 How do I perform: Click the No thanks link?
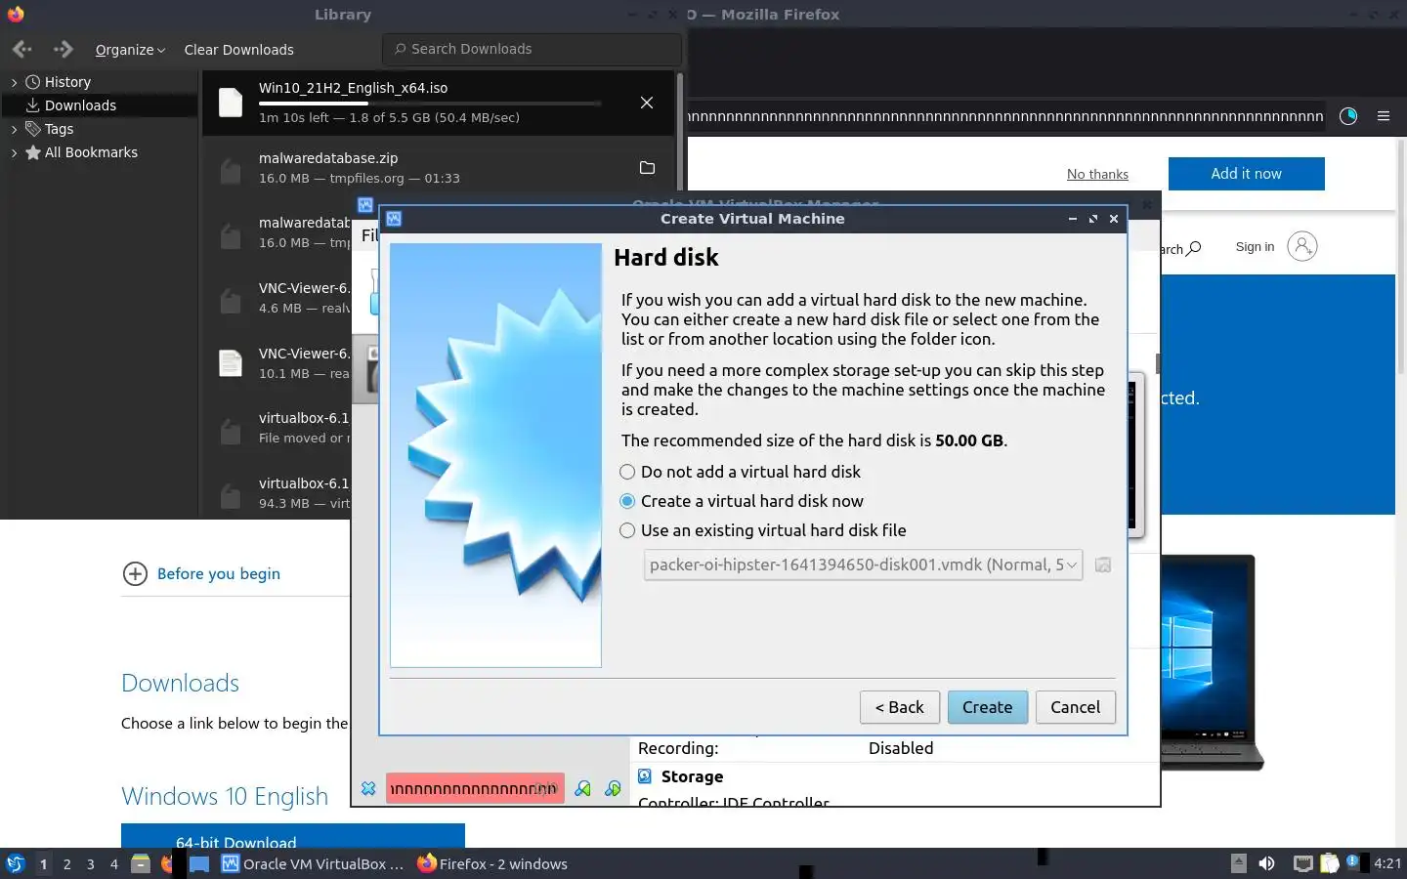click(1097, 174)
